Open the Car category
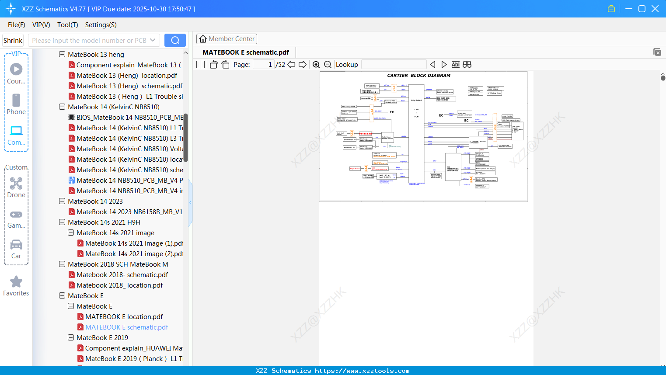666x375 pixels. 16,249
